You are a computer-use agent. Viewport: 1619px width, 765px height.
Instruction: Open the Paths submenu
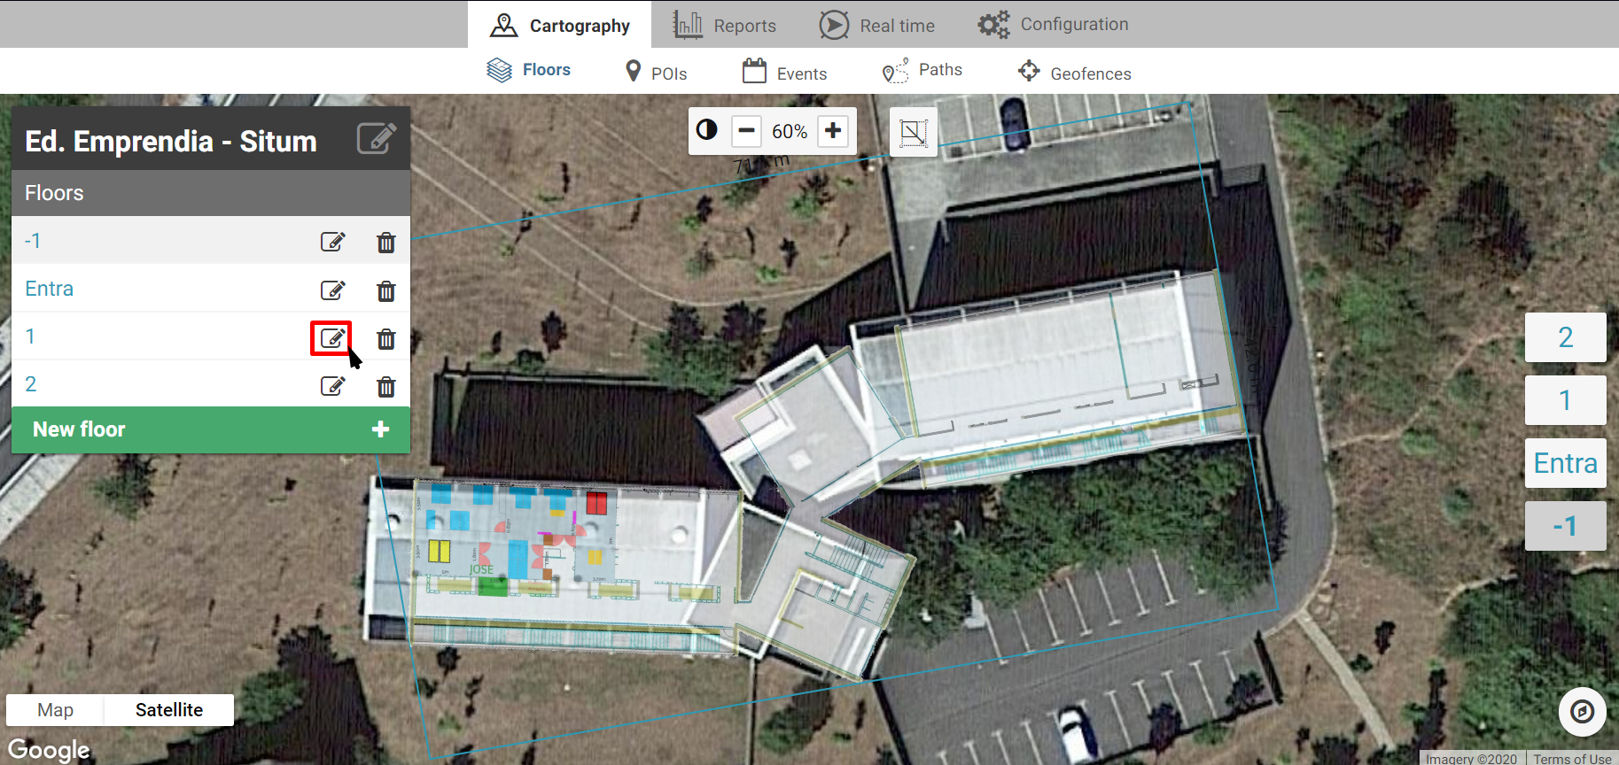[922, 70]
